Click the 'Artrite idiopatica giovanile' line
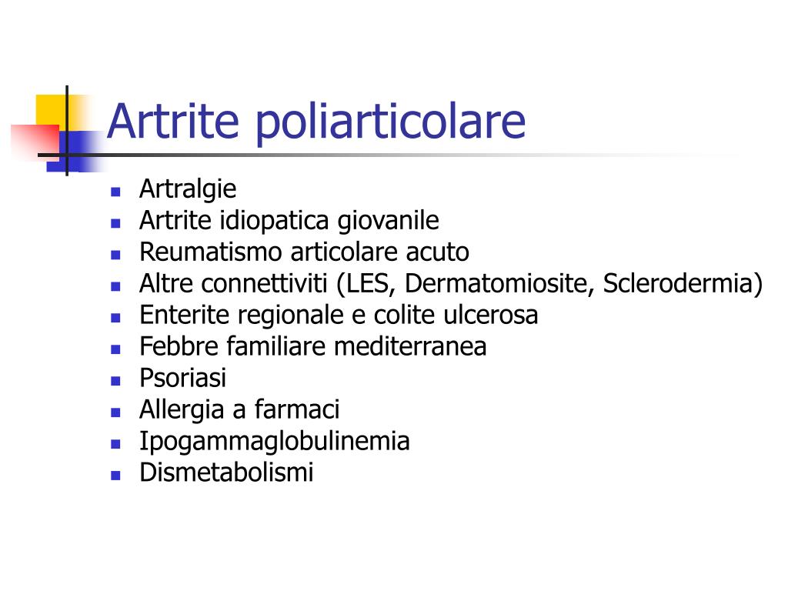The height and width of the screenshot is (591, 788). click(x=289, y=221)
